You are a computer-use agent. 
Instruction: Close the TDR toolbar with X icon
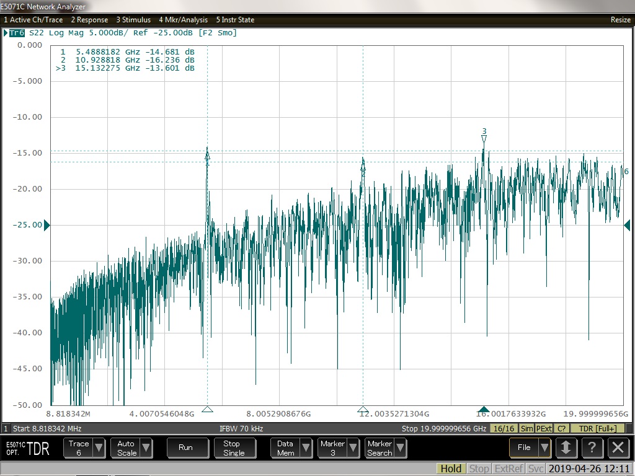tap(618, 447)
